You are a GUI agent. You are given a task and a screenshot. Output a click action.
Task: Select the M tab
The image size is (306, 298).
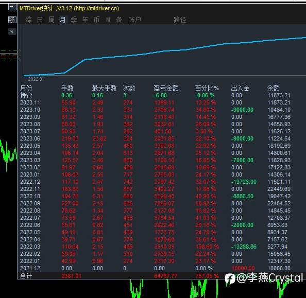[108, 20]
